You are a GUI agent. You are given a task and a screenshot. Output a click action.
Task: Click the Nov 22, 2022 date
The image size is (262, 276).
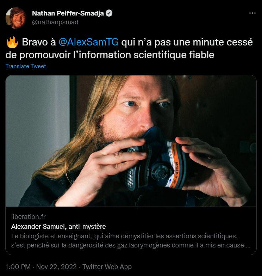pos(56,267)
